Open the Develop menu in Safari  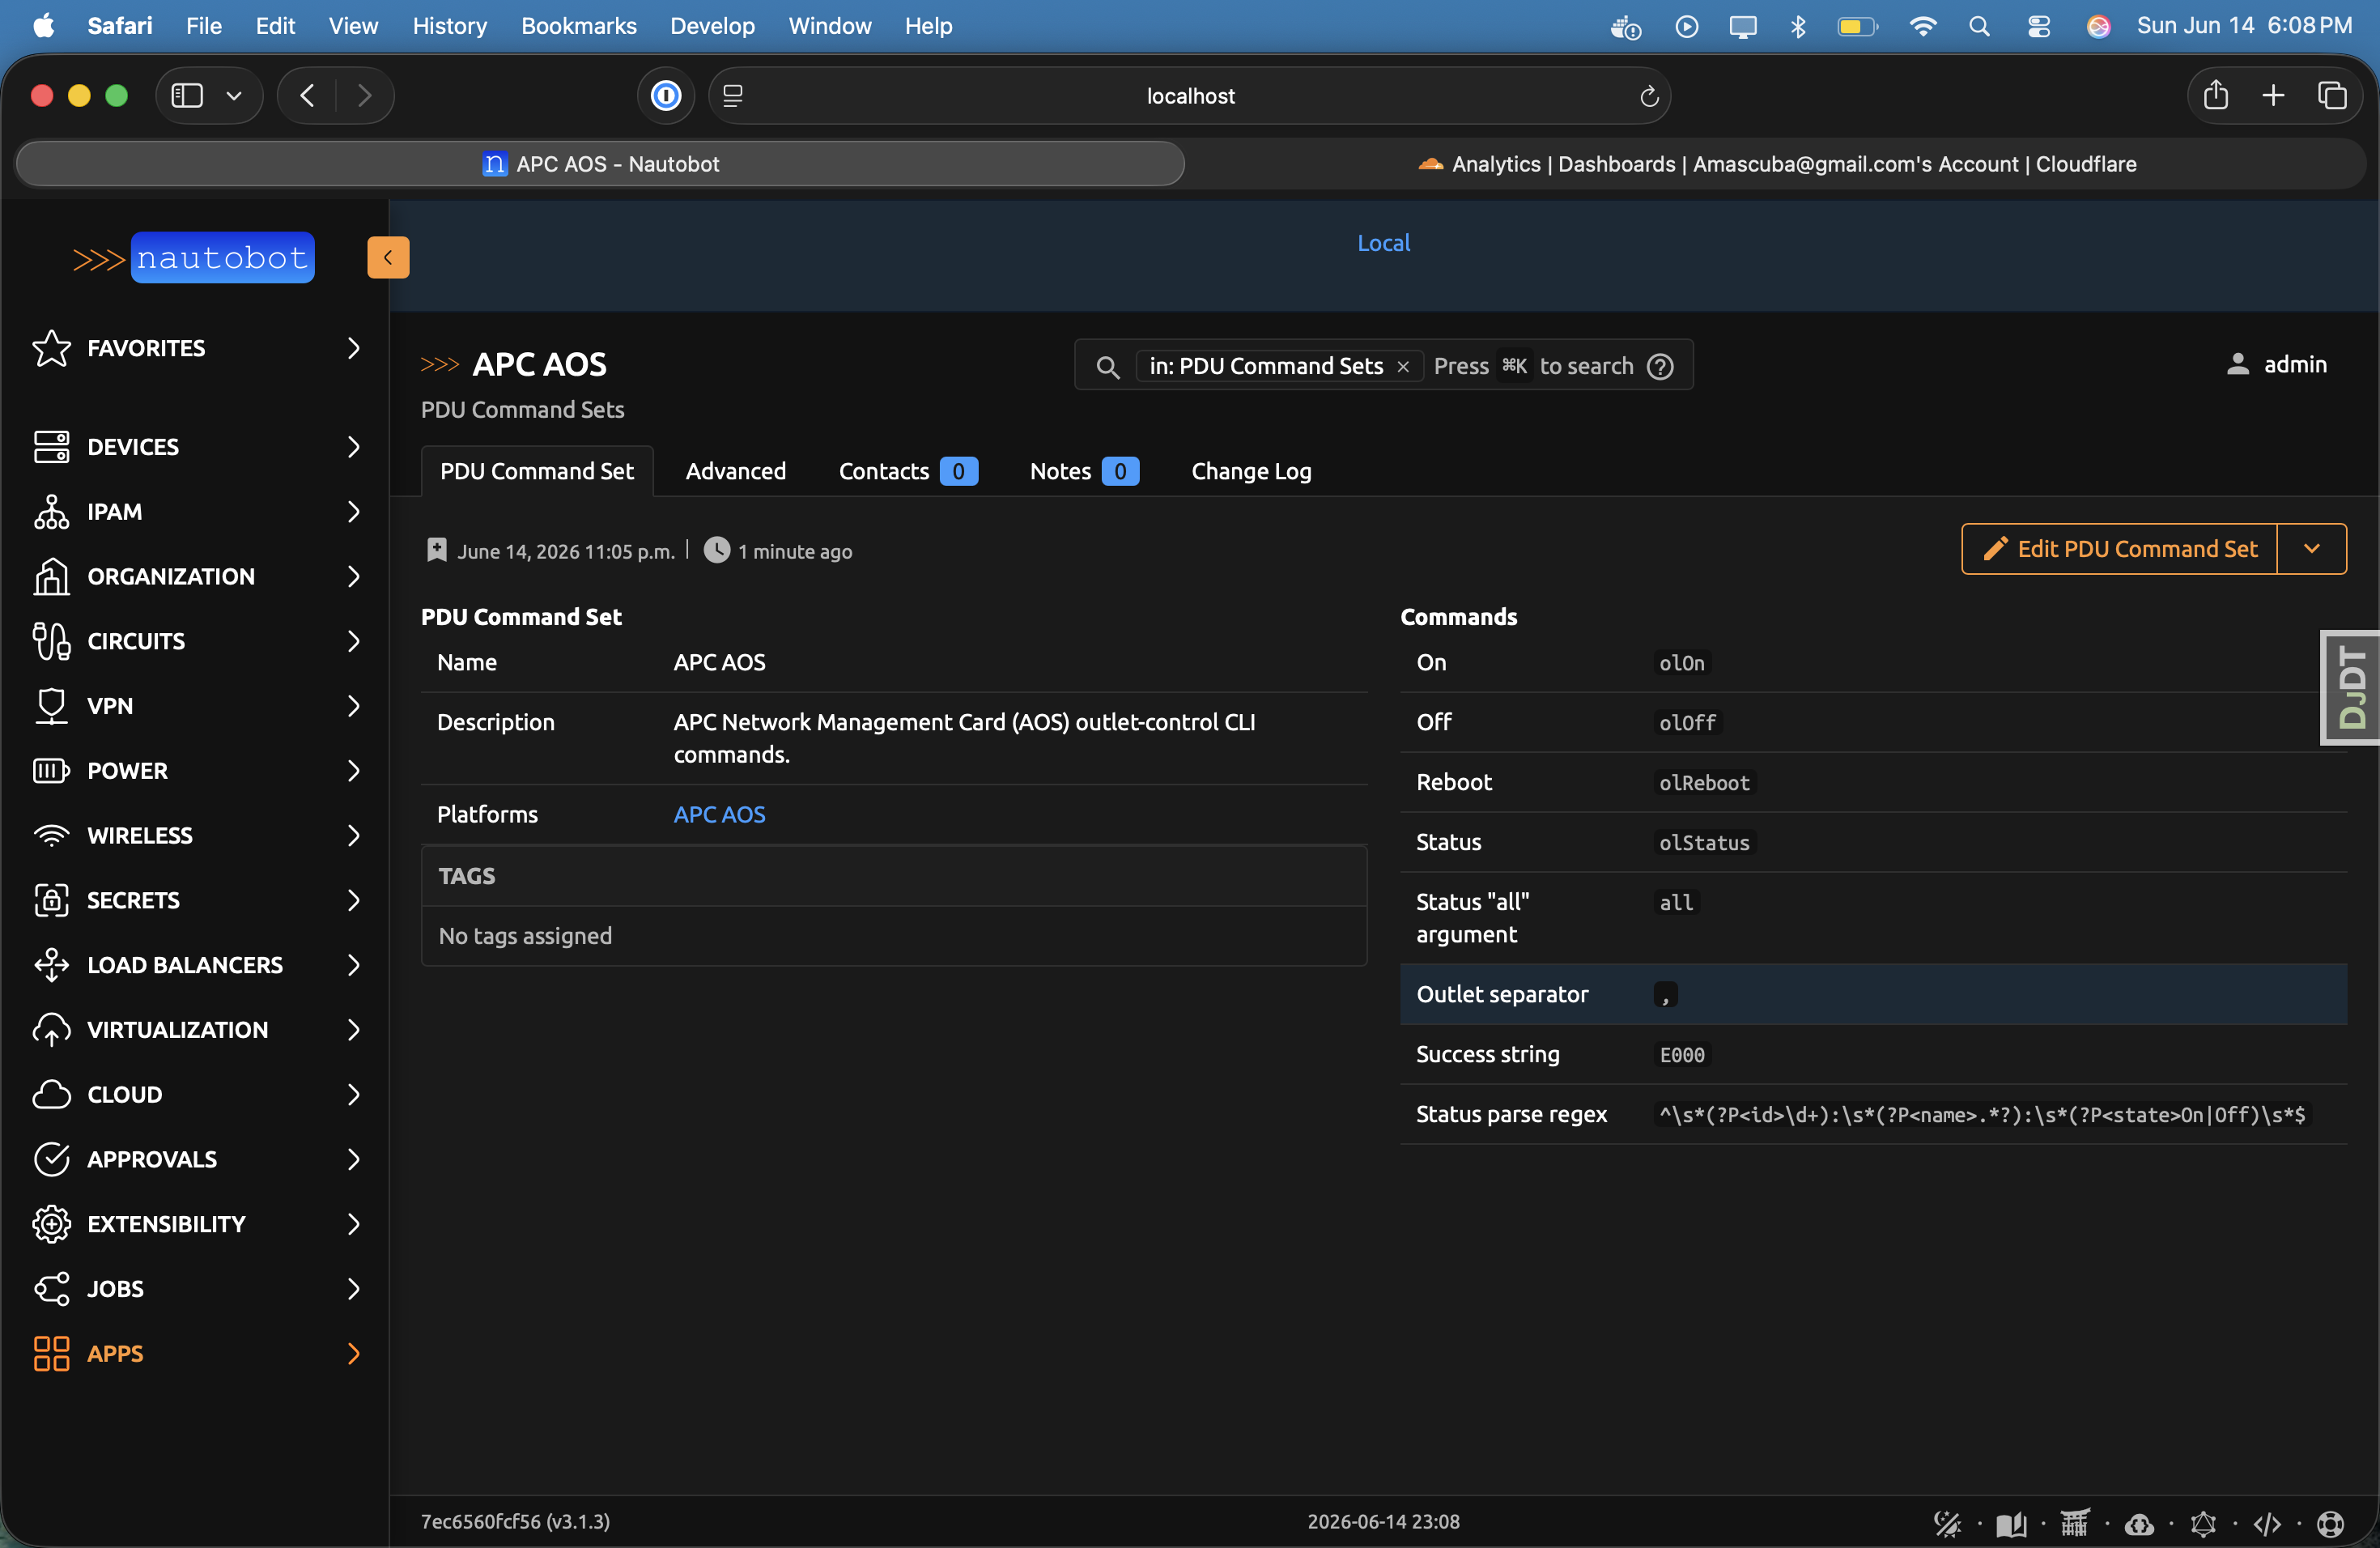click(x=712, y=26)
